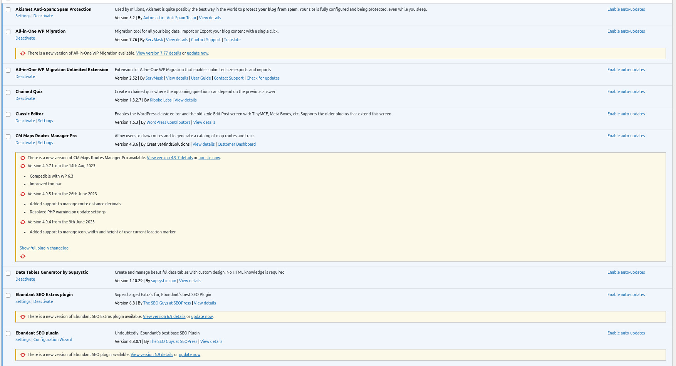Click update icon in Ebundant SEO plugin notice
The image size is (676, 366).
(23, 355)
